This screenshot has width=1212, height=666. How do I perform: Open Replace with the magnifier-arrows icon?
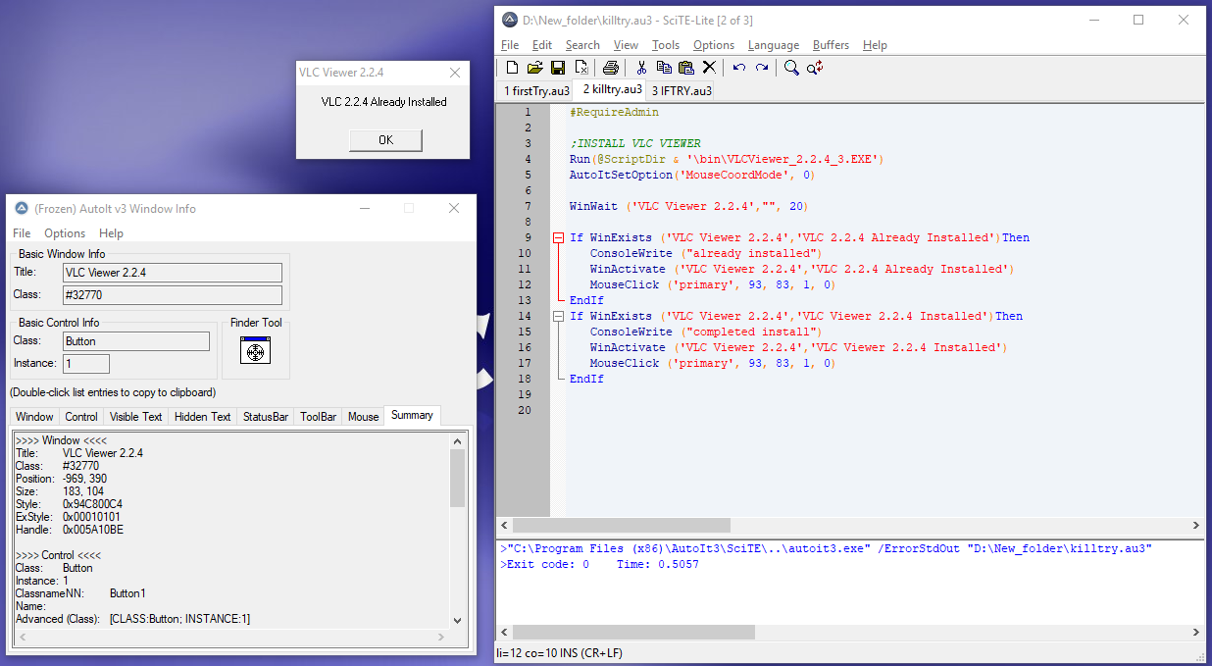point(815,68)
